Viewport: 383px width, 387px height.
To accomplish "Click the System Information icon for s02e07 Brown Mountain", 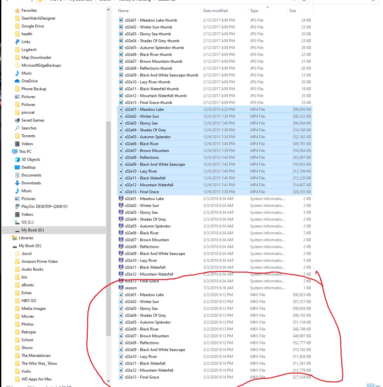I will pos(121,239).
